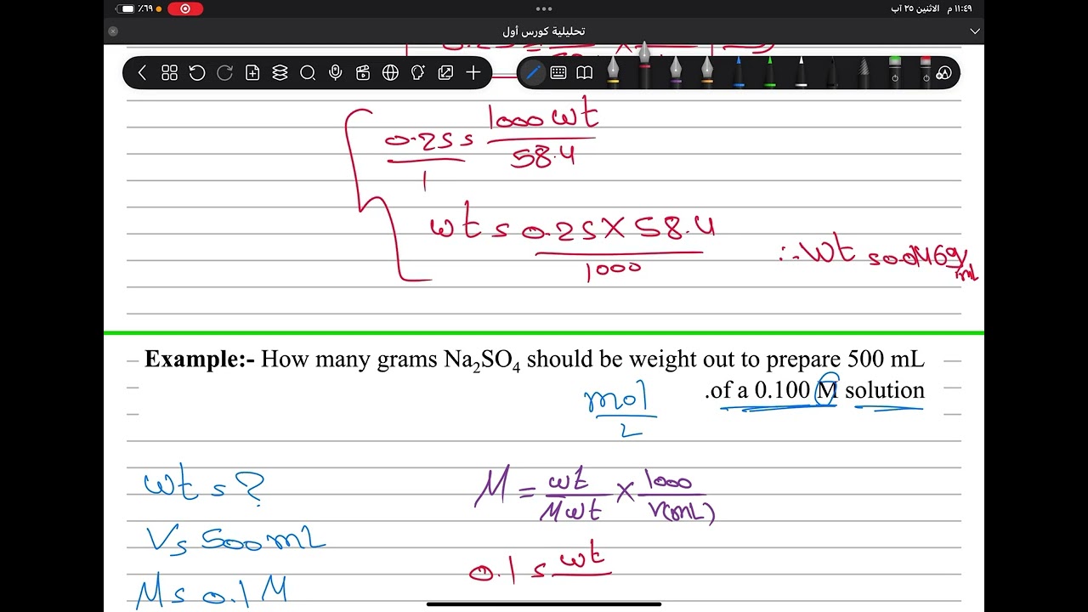The width and height of the screenshot is (1088, 612).
Task: Open the add shapes and pens tool
Action: (x=943, y=73)
